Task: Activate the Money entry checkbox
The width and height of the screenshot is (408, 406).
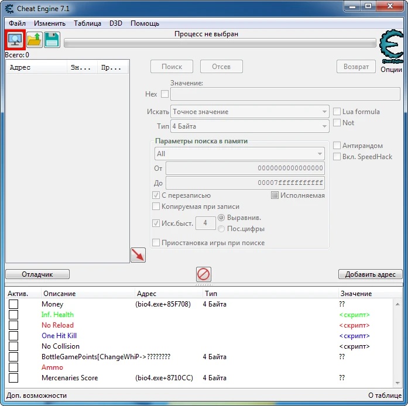Action: click(13, 304)
